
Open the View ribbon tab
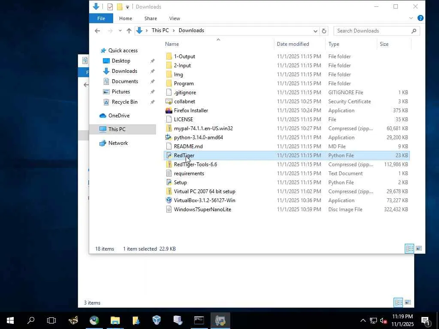point(174,18)
